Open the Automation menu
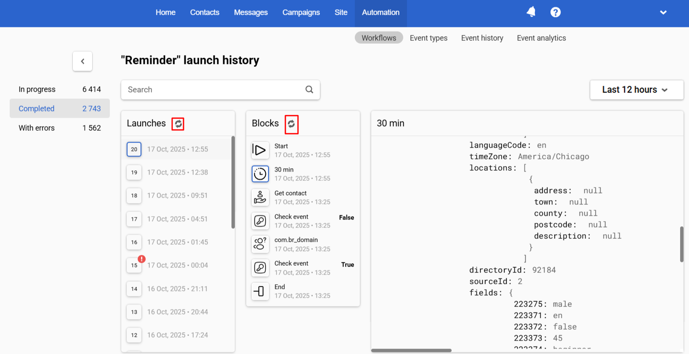Viewport: 689px width, 354px height. click(380, 13)
